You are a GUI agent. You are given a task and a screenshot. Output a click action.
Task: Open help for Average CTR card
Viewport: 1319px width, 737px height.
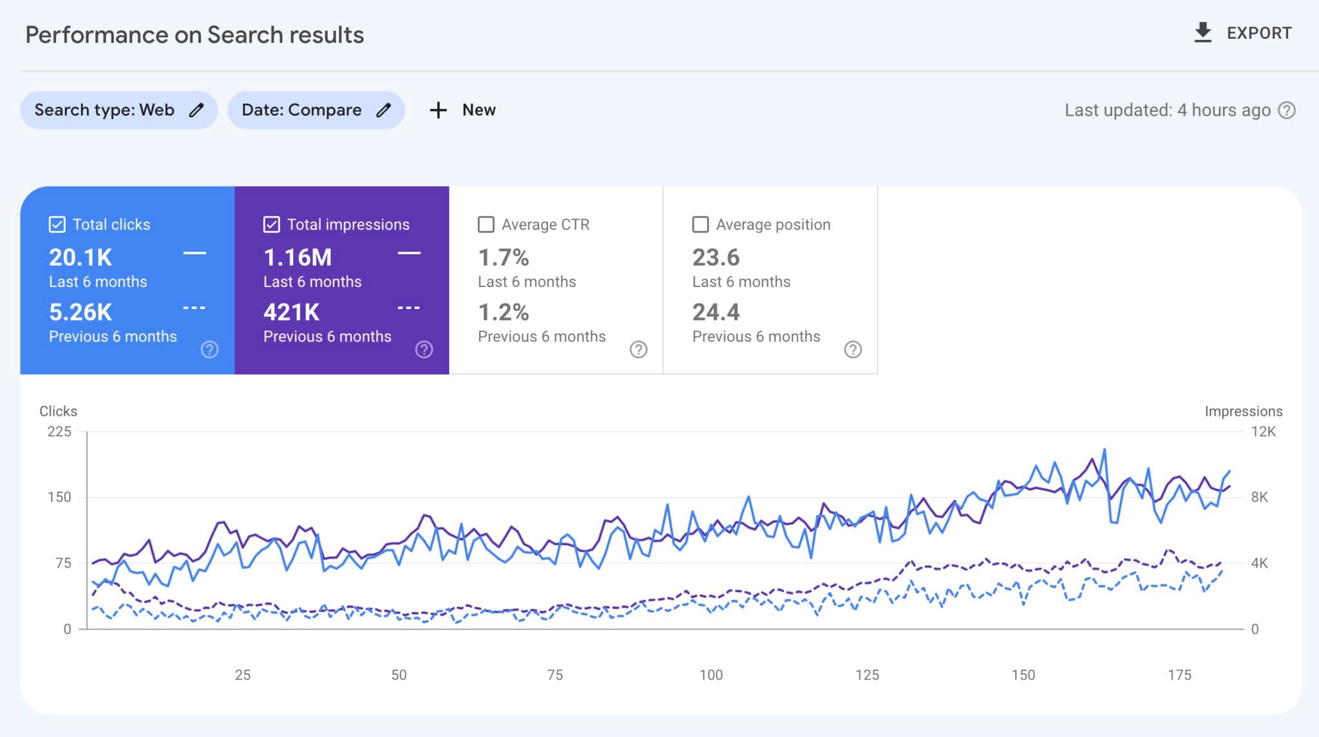point(638,350)
